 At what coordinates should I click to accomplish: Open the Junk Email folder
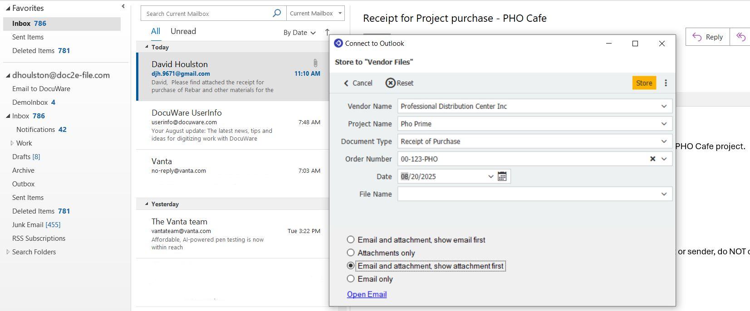coord(36,225)
